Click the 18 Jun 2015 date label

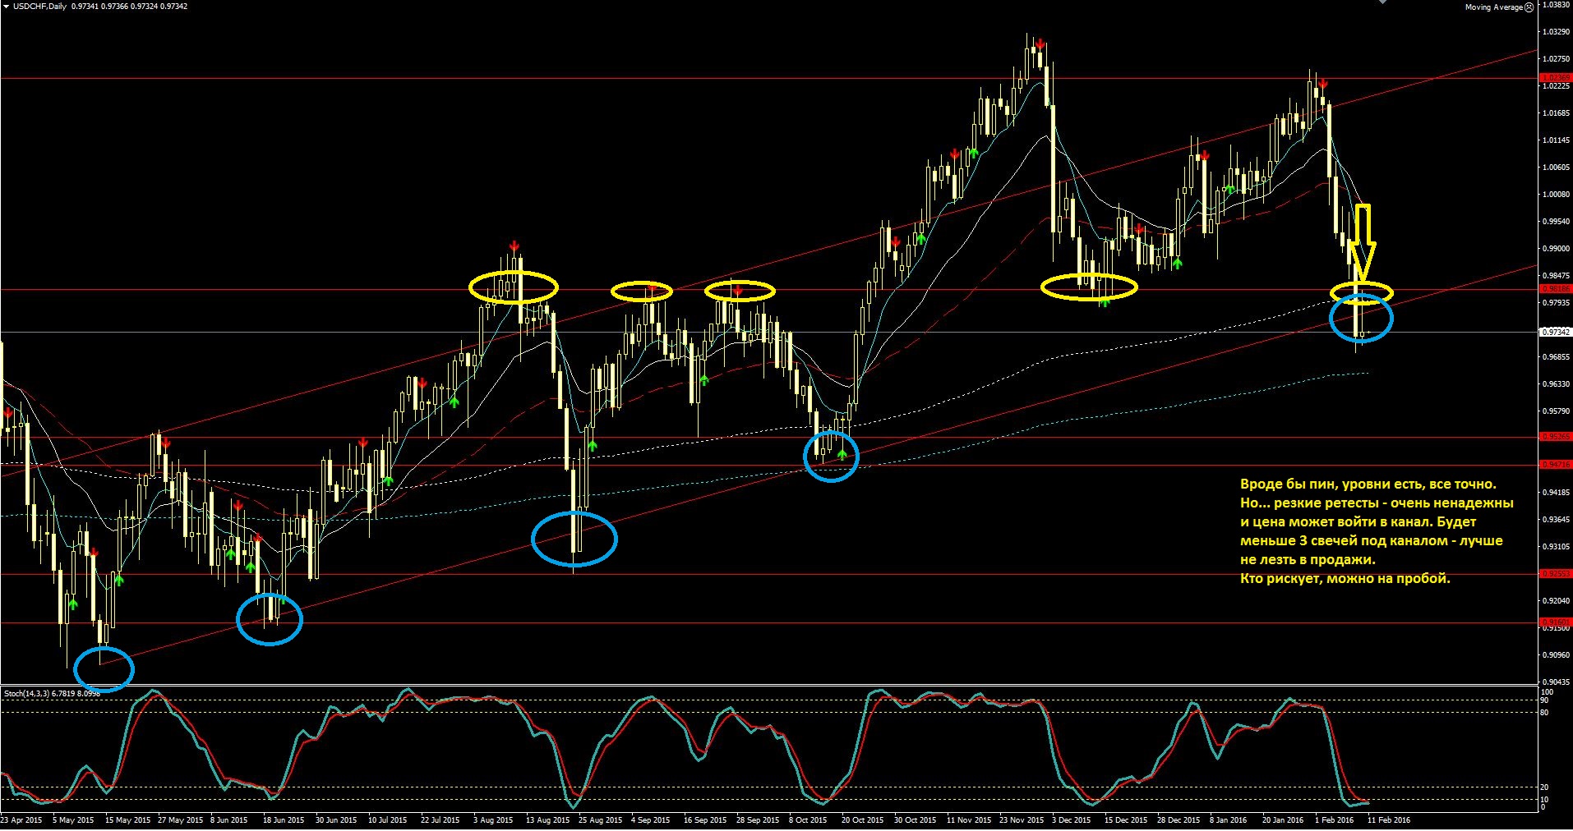(284, 820)
